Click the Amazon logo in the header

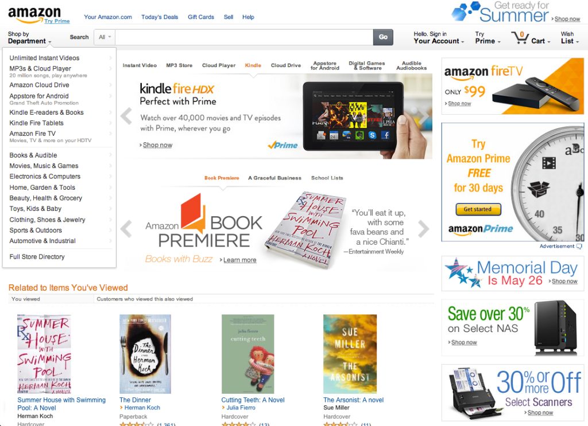pyautogui.click(x=34, y=14)
